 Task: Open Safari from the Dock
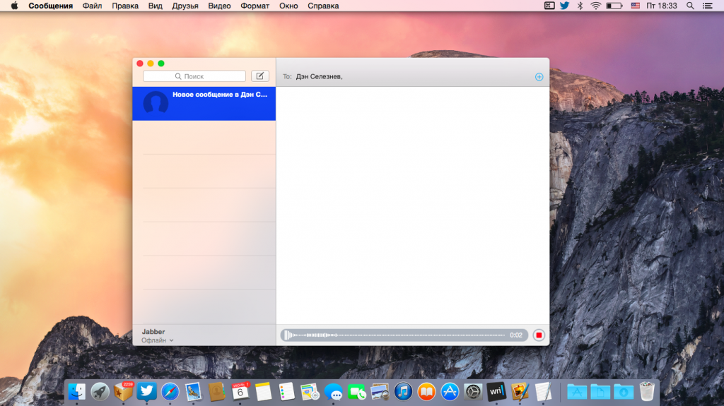(x=170, y=391)
